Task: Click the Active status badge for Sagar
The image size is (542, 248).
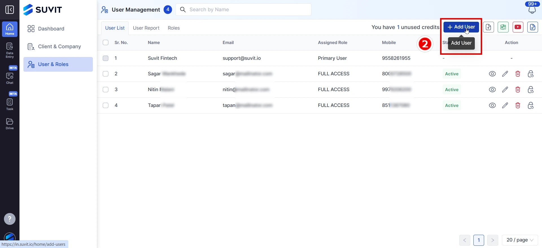Action: 452,74
